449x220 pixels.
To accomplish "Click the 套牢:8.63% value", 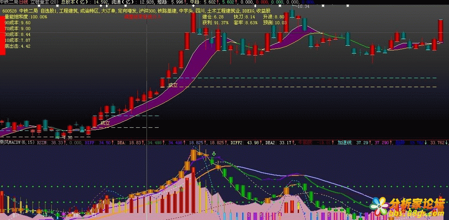I will (245, 23).
